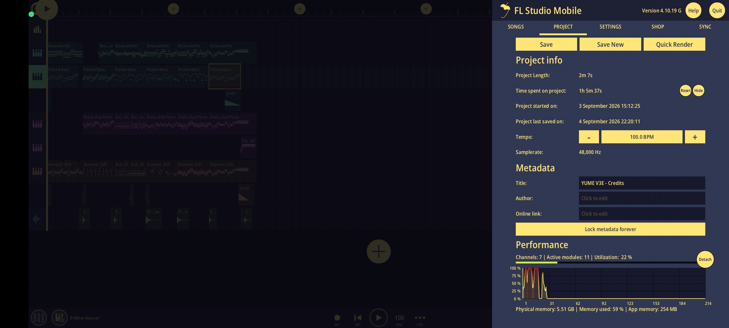This screenshot has width=729, height=328.
Task: Click the utilization progress bar
Action: pyautogui.click(x=606, y=262)
